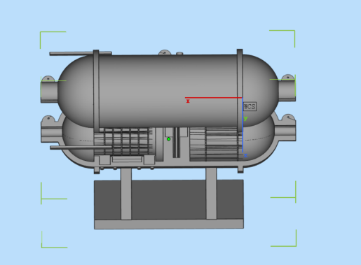
Task: Select the red X axis line
Action: click(x=214, y=98)
